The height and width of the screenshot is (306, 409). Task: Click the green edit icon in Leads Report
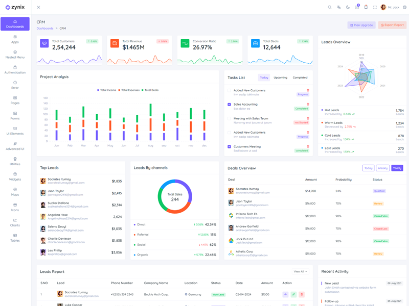click(293, 294)
